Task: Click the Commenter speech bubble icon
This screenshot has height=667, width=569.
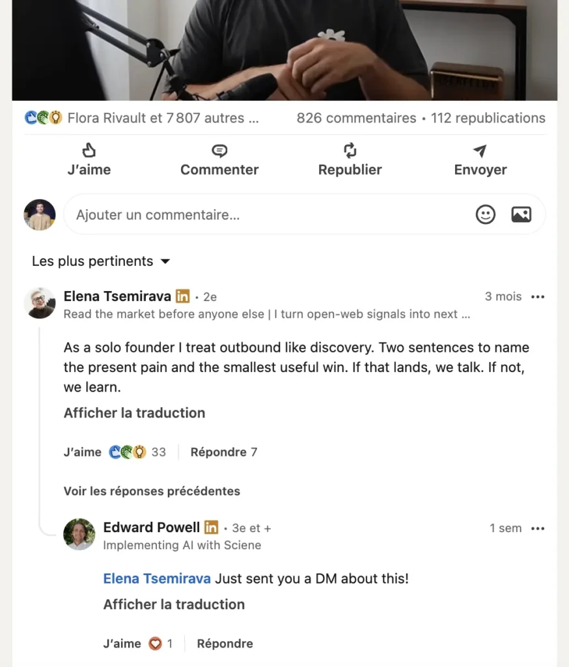Action: click(219, 150)
